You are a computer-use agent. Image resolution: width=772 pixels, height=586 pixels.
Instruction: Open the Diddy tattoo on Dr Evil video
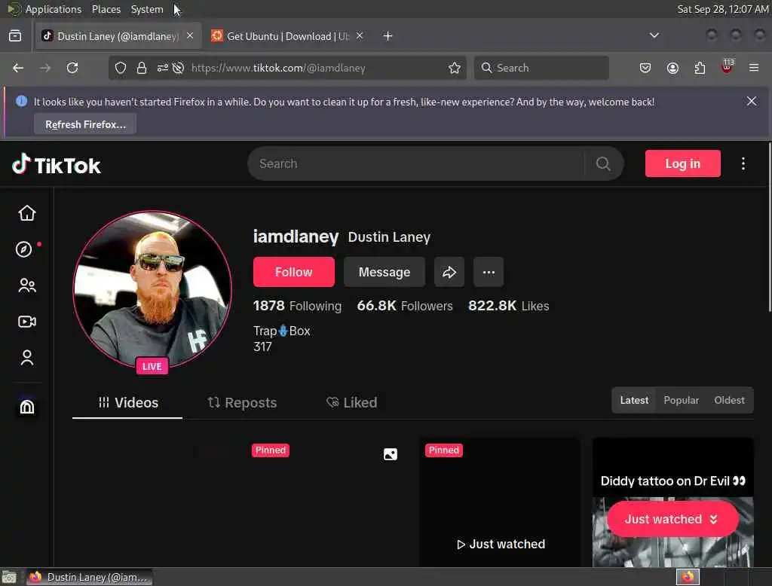pyautogui.click(x=673, y=502)
